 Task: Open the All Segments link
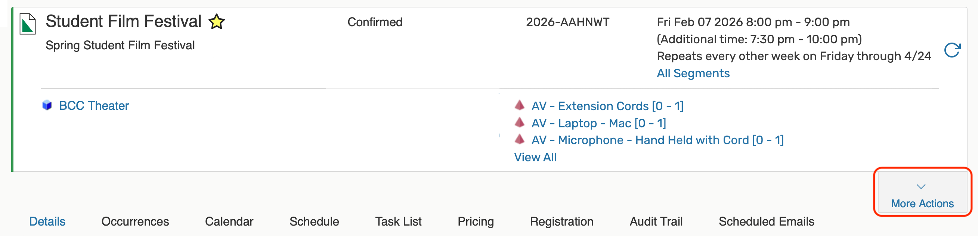click(693, 73)
